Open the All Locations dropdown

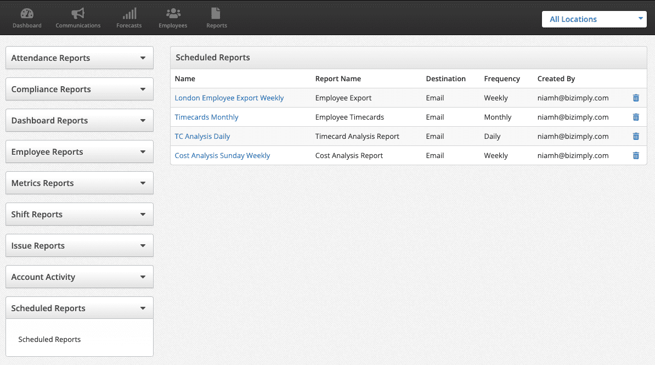coord(595,19)
